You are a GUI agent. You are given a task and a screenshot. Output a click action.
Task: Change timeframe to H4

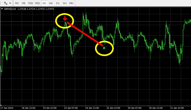(x=51, y=3)
